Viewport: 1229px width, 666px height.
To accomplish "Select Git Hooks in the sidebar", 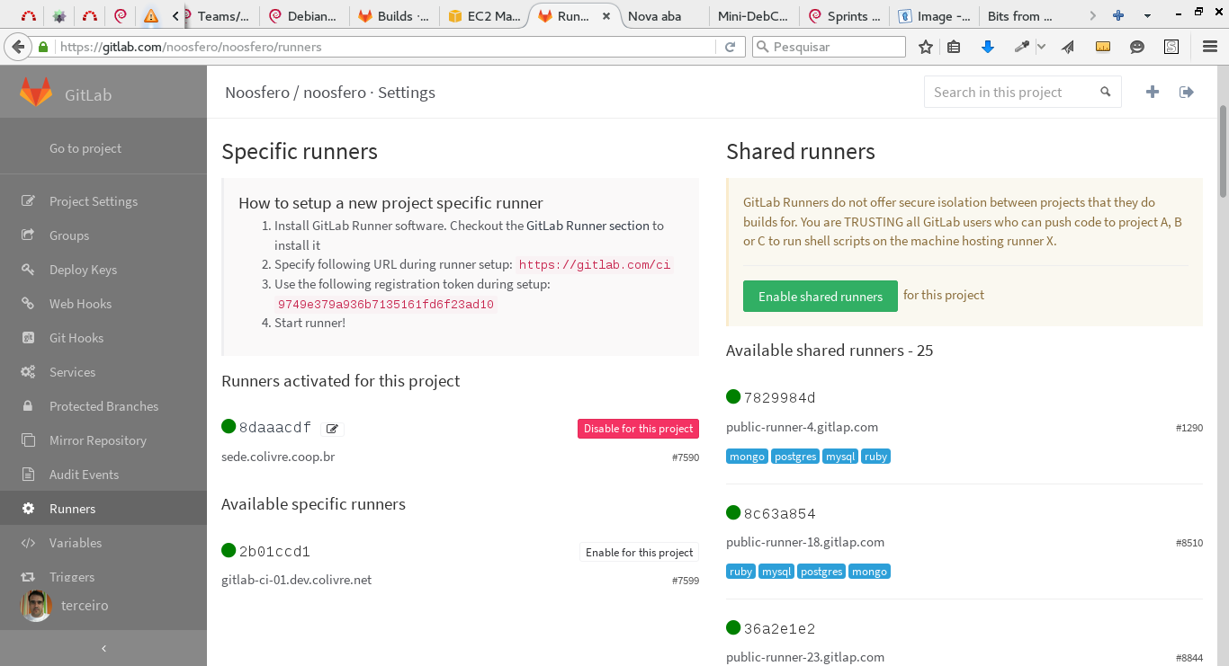I will click(x=76, y=338).
